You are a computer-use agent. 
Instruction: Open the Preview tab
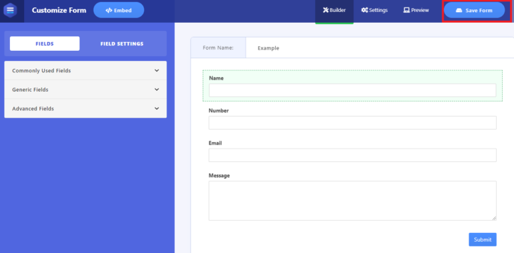pos(416,11)
